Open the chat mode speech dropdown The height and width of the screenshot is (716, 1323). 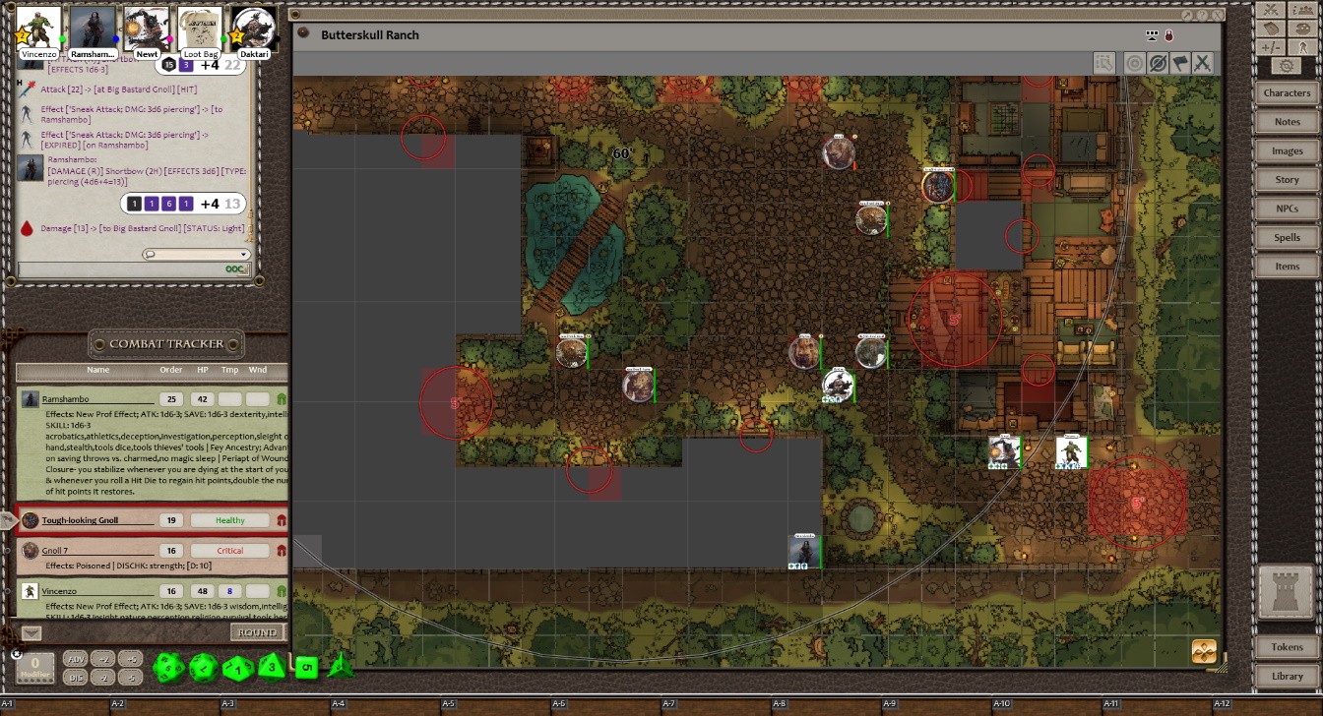pos(197,254)
